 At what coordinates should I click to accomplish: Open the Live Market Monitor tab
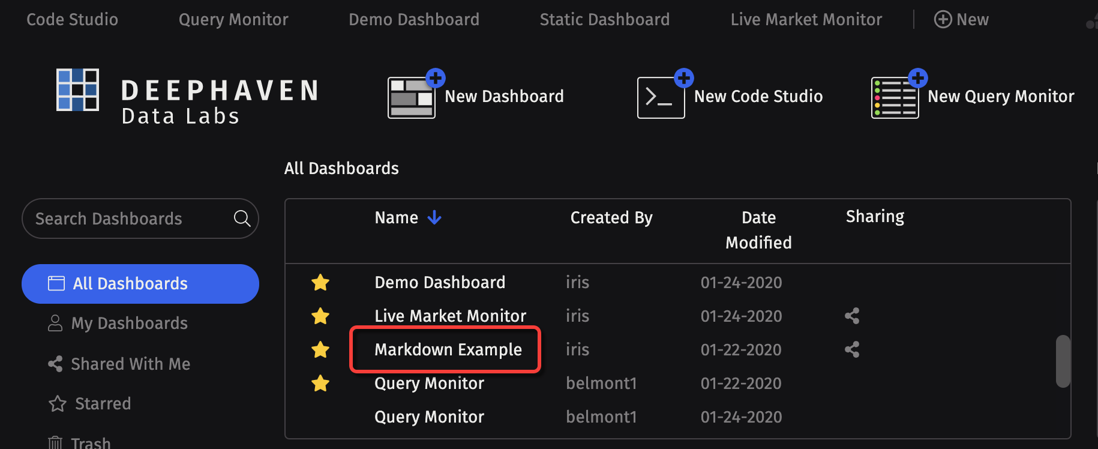tap(806, 19)
